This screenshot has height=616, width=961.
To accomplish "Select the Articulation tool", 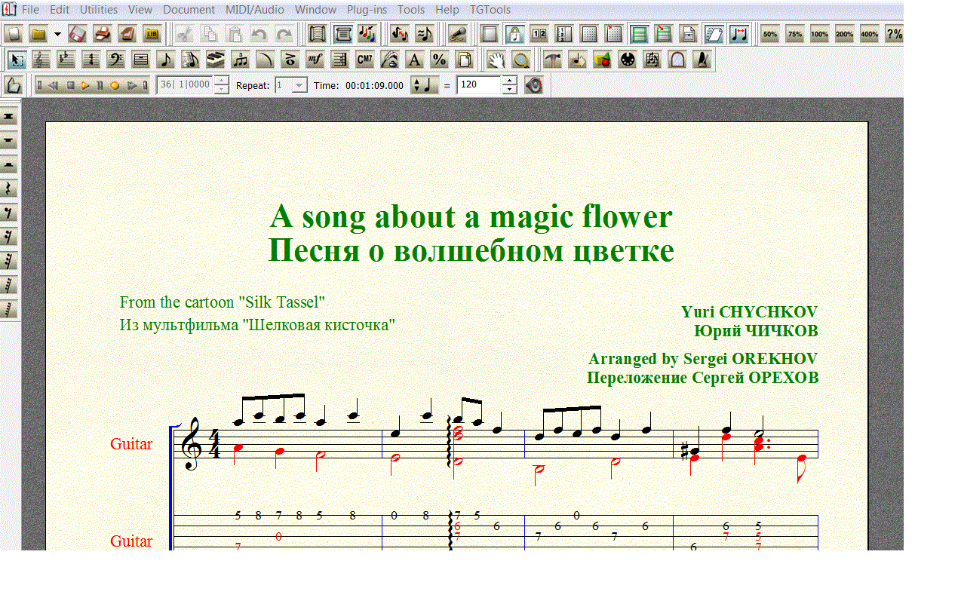I will click(290, 60).
